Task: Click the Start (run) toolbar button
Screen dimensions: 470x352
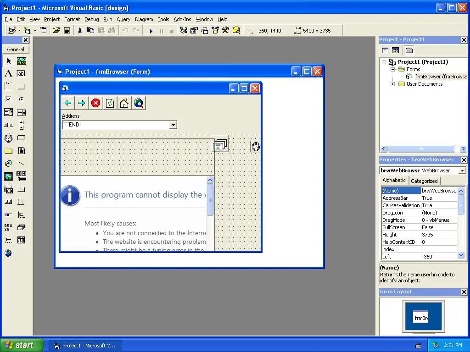Action: pos(151,31)
